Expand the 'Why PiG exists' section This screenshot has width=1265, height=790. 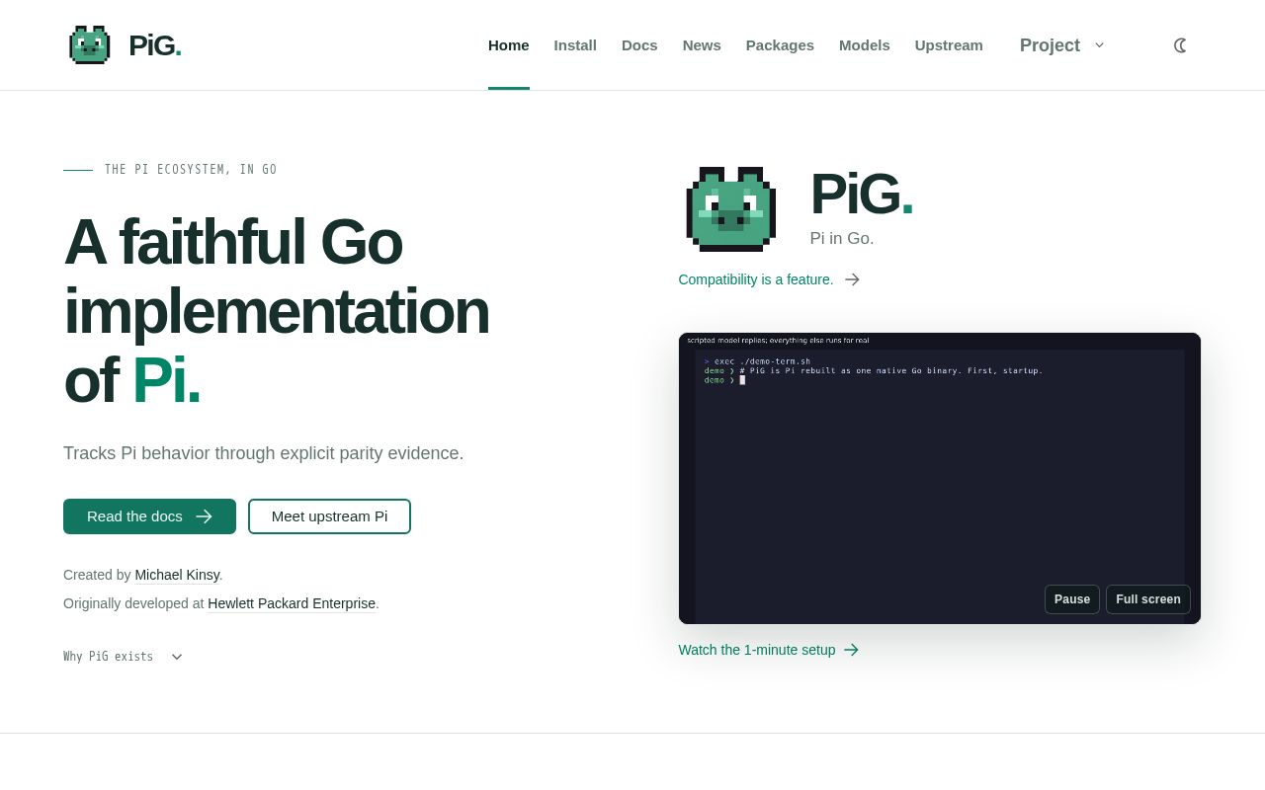(x=123, y=657)
